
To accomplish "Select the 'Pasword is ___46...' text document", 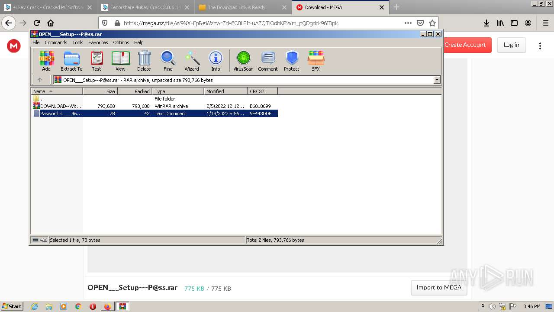I will (x=155, y=114).
